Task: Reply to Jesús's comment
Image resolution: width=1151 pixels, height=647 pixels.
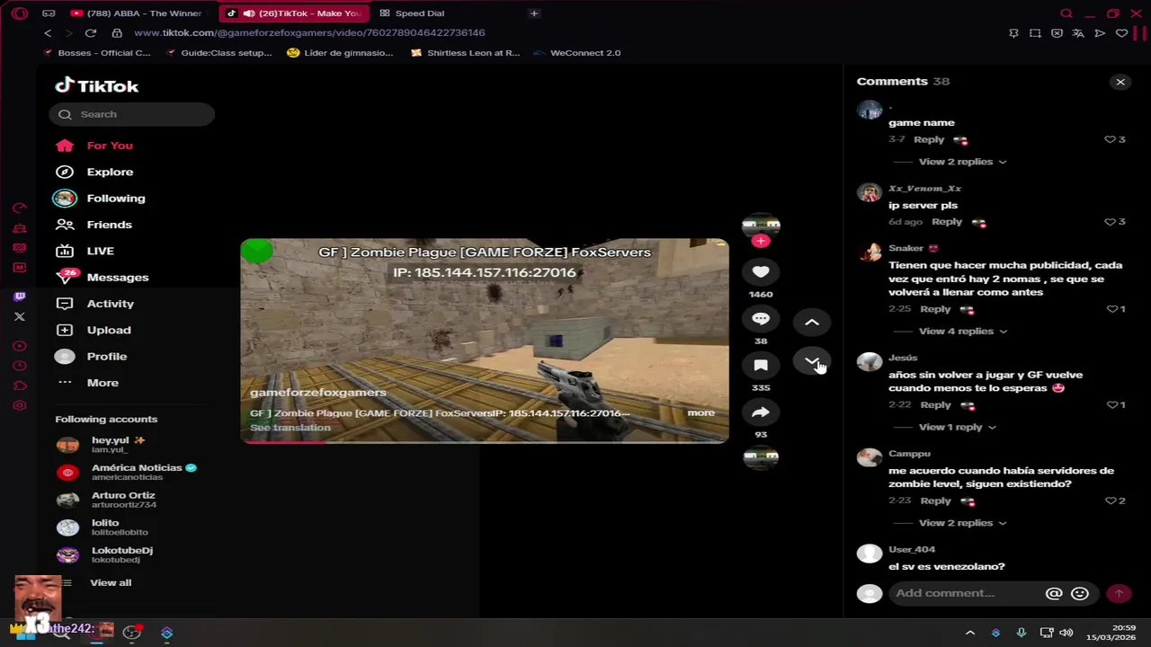Action: click(935, 405)
